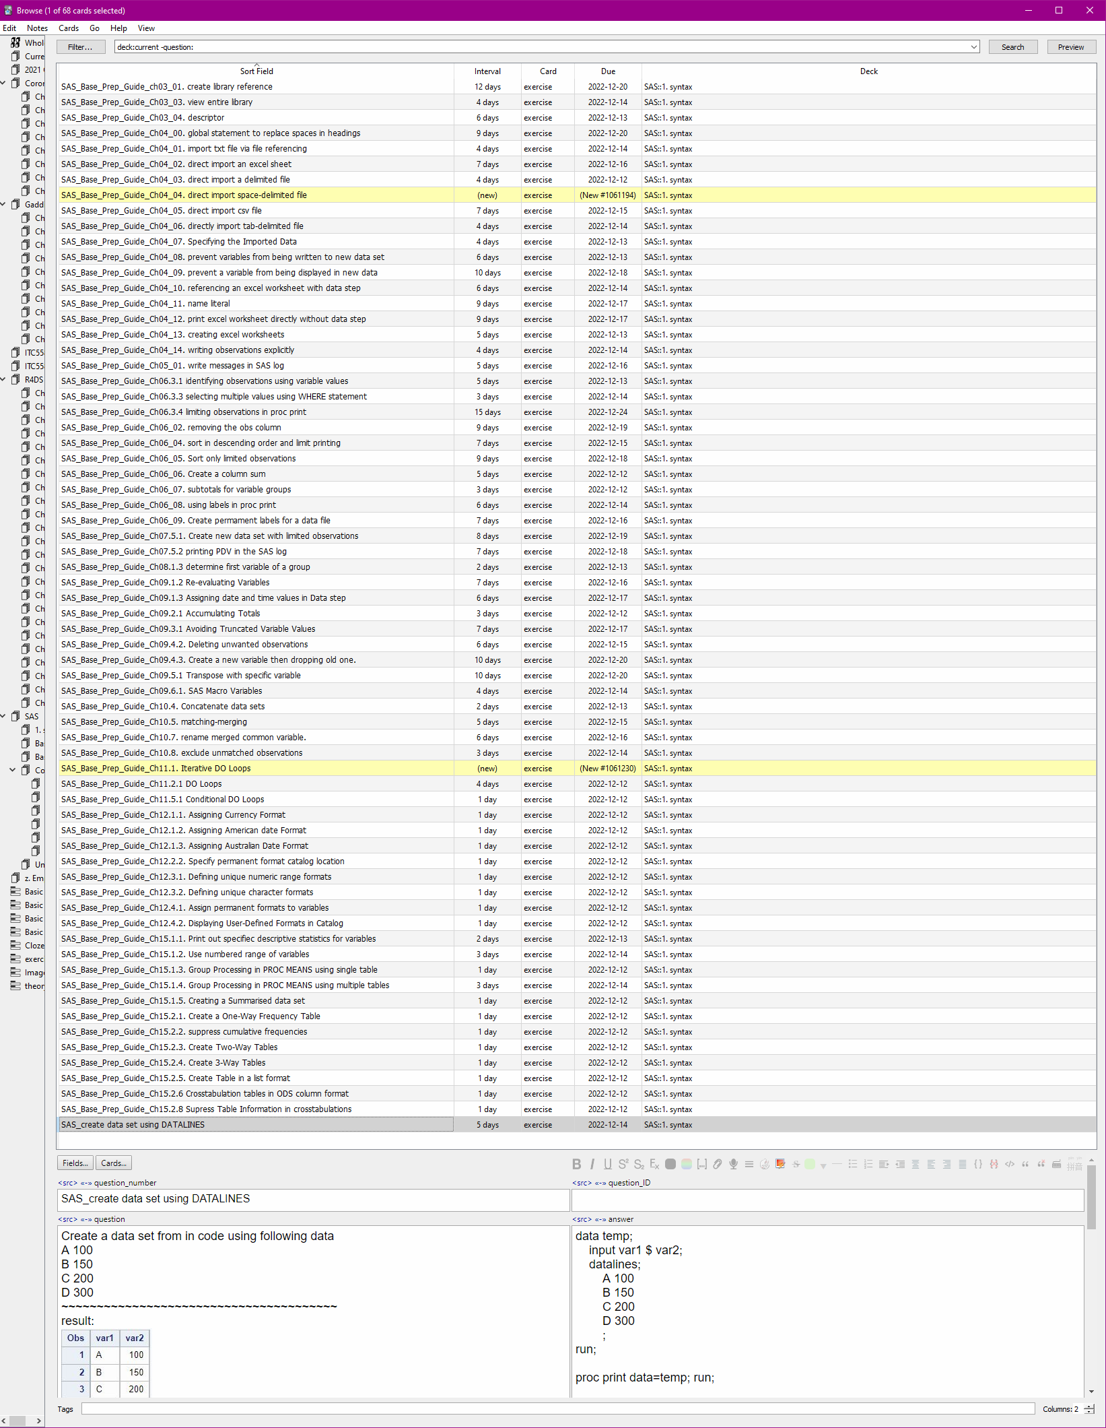Open the Fields... button
The width and height of the screenshot is (1106, 1428).
75,1163
